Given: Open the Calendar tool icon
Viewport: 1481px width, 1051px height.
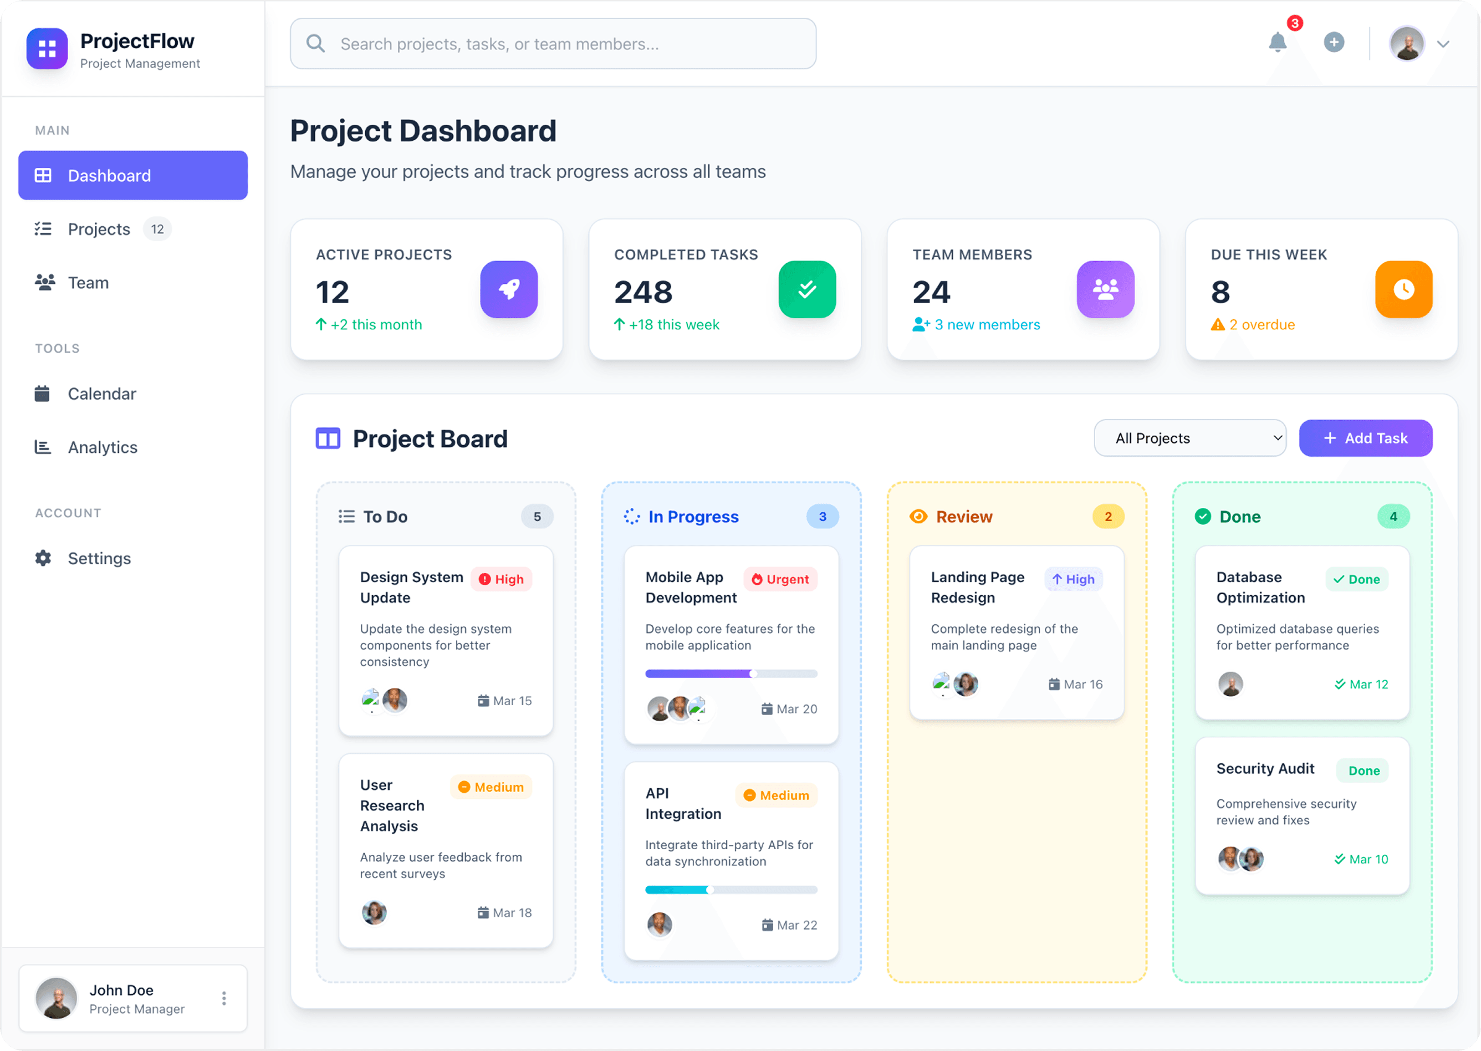Looking at the screenshot, I should (43, 394).
